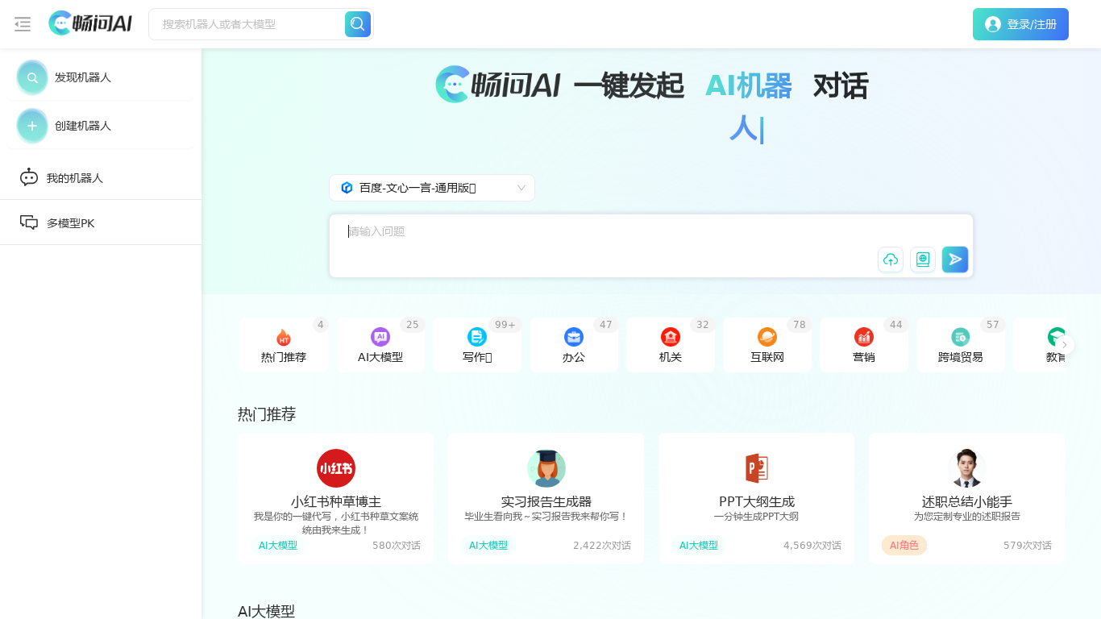Open the PPT大纲生成 robot title

click(x=757, y=501)
